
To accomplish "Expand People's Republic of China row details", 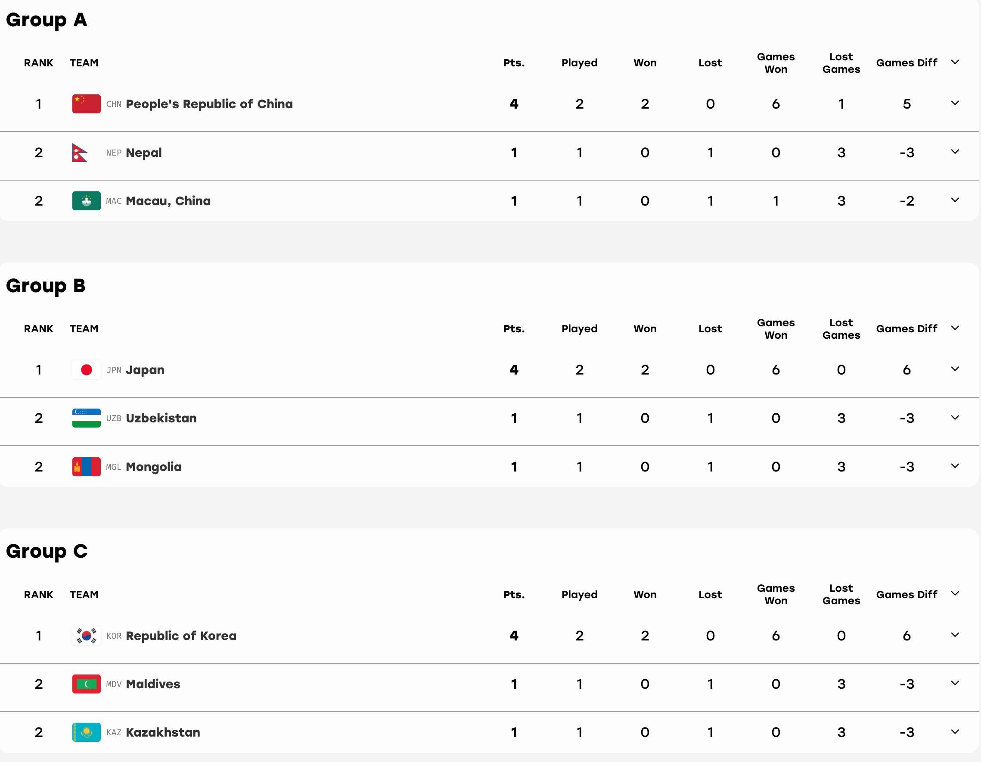I will point(955,103).
